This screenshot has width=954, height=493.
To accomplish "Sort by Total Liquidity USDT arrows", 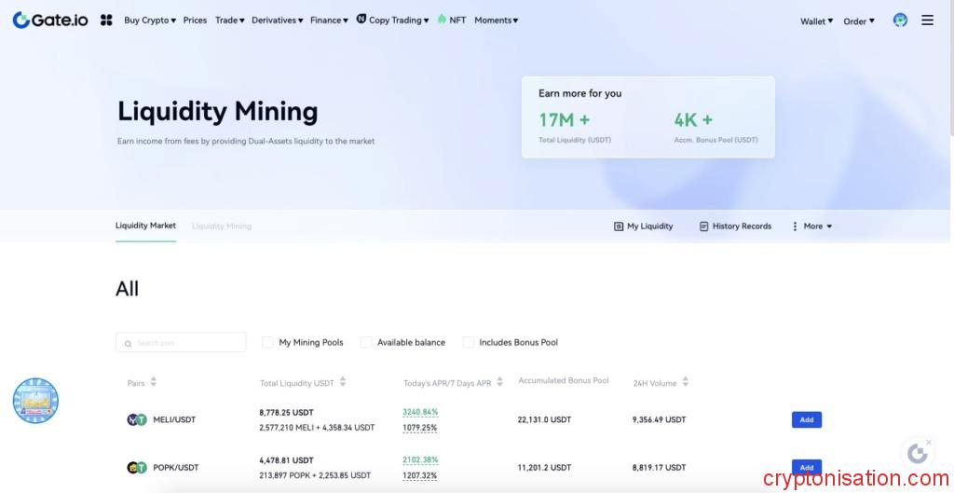I will tap(343, 381).
